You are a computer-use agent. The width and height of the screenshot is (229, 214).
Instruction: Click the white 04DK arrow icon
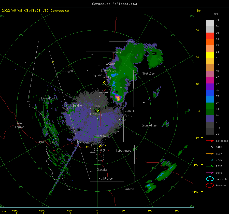click(x=210, y=147)
